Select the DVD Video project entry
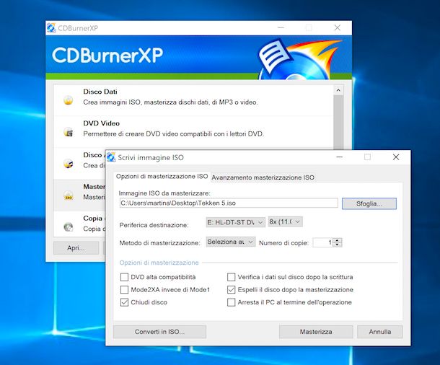440x365 pixels. point(193,131)
